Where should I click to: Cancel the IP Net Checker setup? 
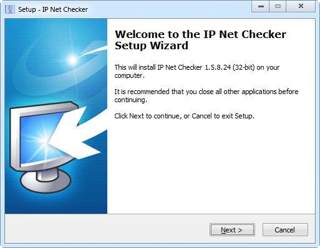click(x=285, y=230)
